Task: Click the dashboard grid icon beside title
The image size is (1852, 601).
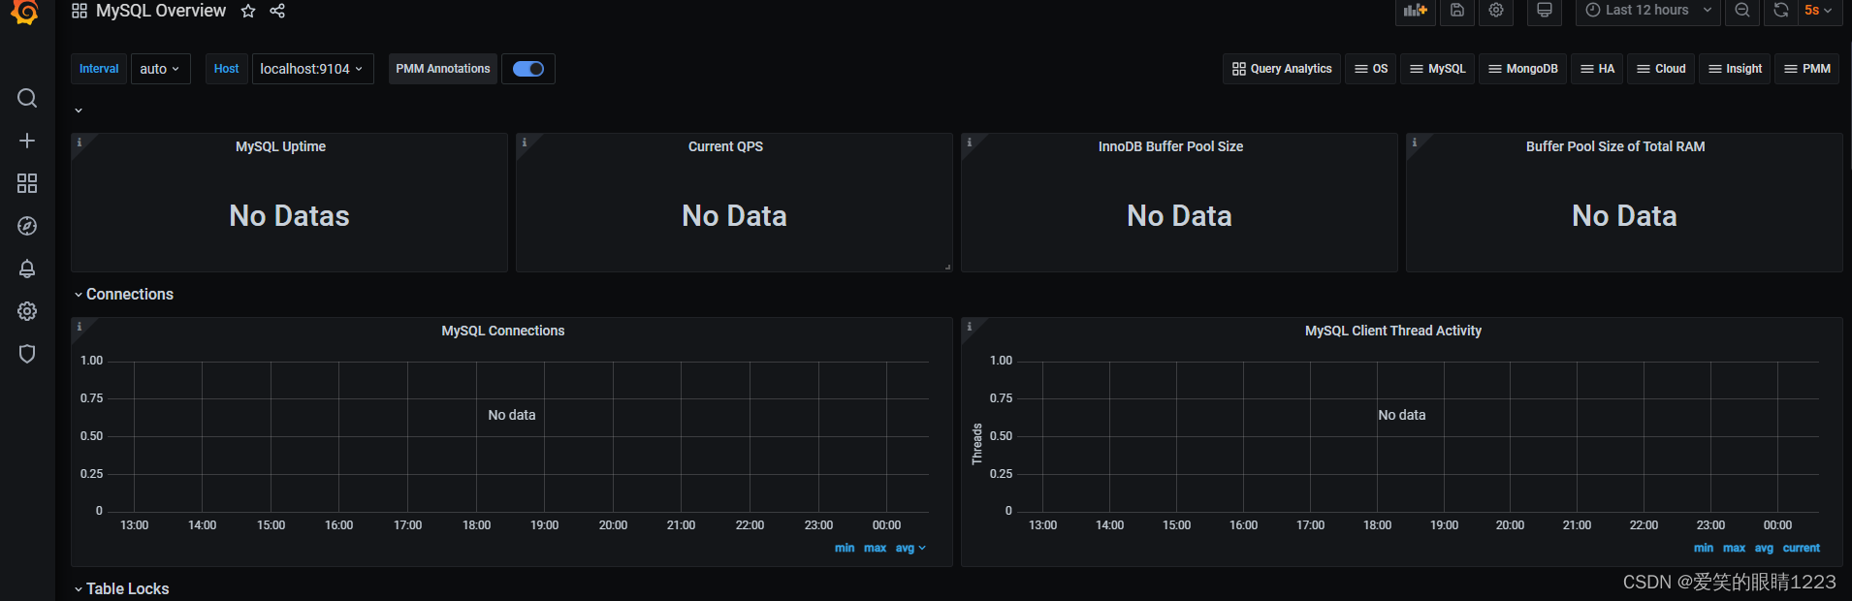Action: click(x=80, y=11)
